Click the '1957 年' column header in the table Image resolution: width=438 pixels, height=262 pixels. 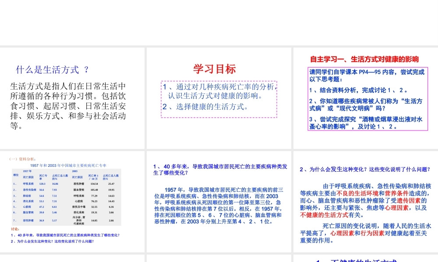point(27,171)
